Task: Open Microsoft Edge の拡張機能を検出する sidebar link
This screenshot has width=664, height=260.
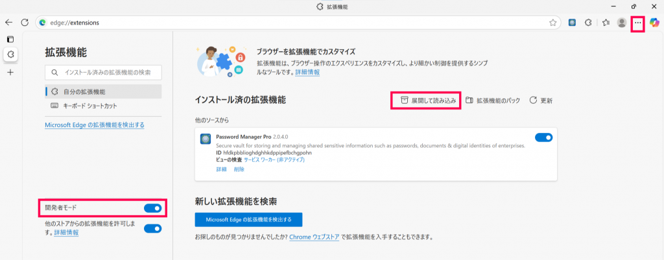Action: [95, 124]
